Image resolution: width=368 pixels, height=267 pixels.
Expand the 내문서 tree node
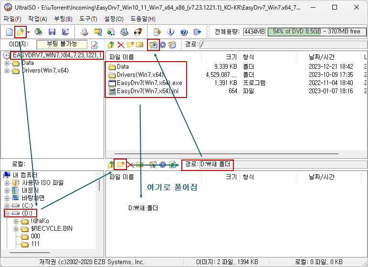click(7, 191)
